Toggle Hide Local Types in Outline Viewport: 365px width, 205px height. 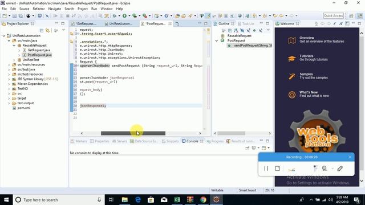click(x=261, y=30)
